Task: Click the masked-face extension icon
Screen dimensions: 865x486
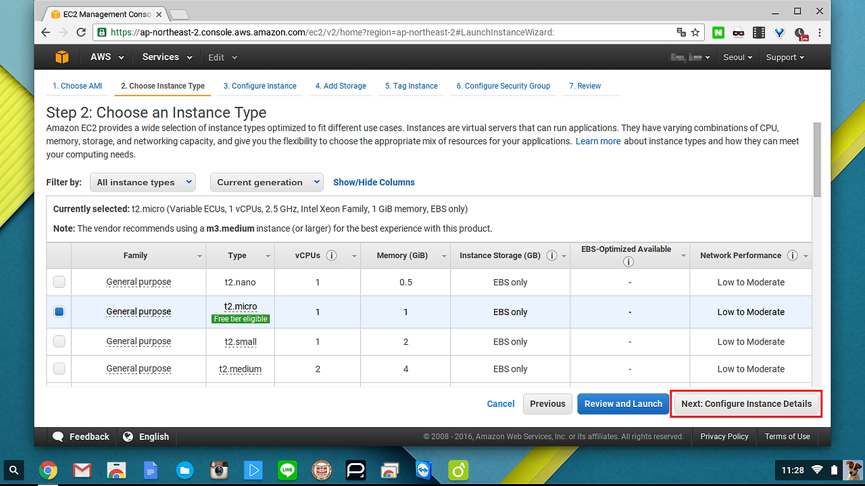Action: (739, 32)
